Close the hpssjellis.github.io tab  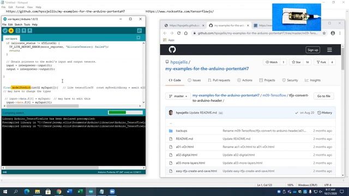[x=203, y=26]
